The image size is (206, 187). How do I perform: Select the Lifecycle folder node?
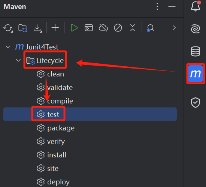coord(45,60)
